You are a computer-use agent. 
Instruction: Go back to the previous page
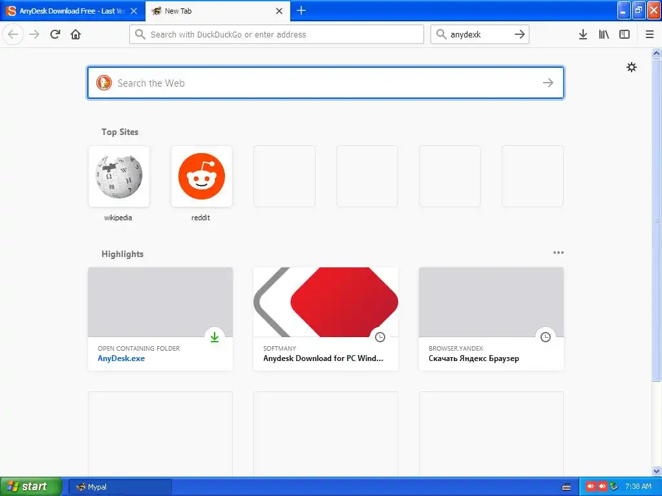pyautogui.click(x=13, y=34)
